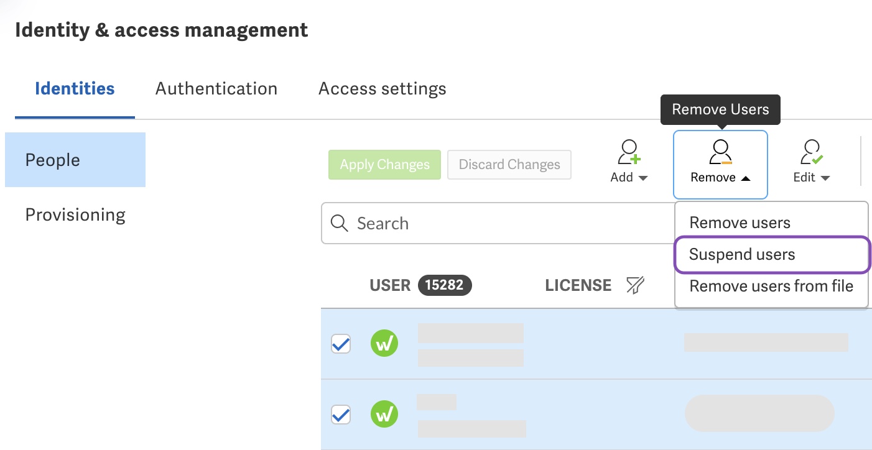Select People in the sidebar
The image size is (872, 450).
click(x=75, y=160)
